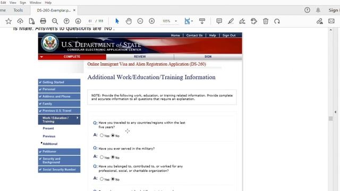Zoom out with the minus icon
The image size is (340, 191).
pos(140,21)
